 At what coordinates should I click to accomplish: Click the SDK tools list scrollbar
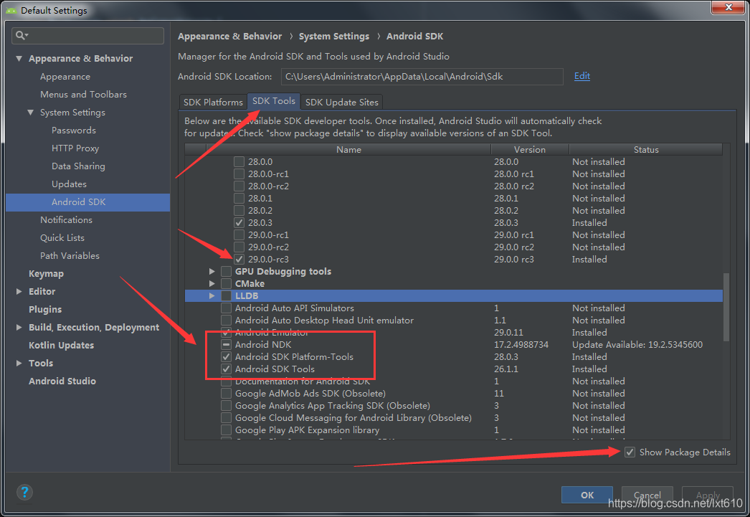coord(726,307)
